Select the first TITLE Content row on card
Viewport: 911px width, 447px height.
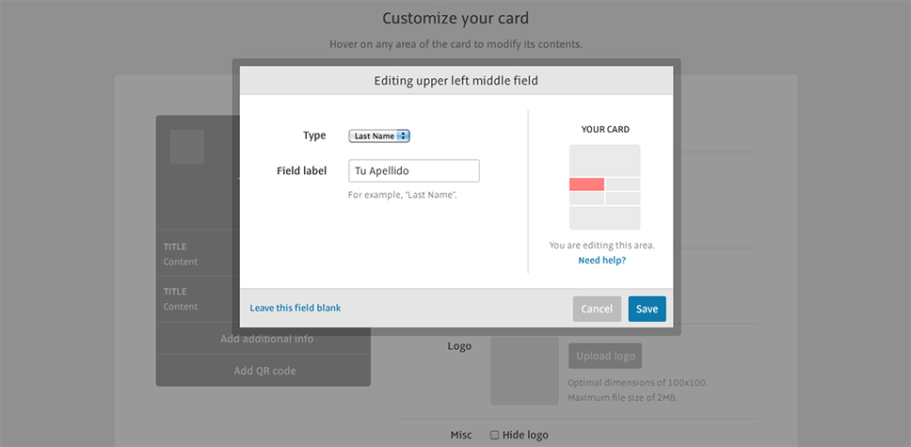199,254
